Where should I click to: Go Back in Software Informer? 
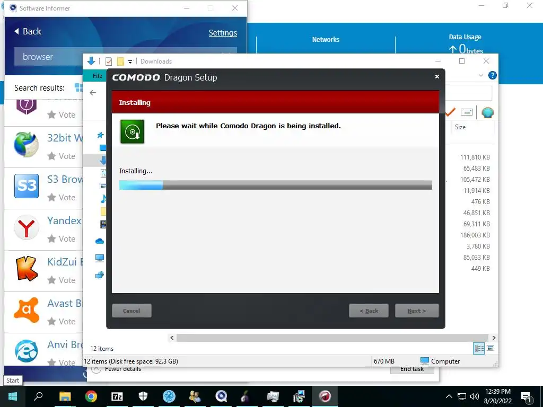coord(28,31)
